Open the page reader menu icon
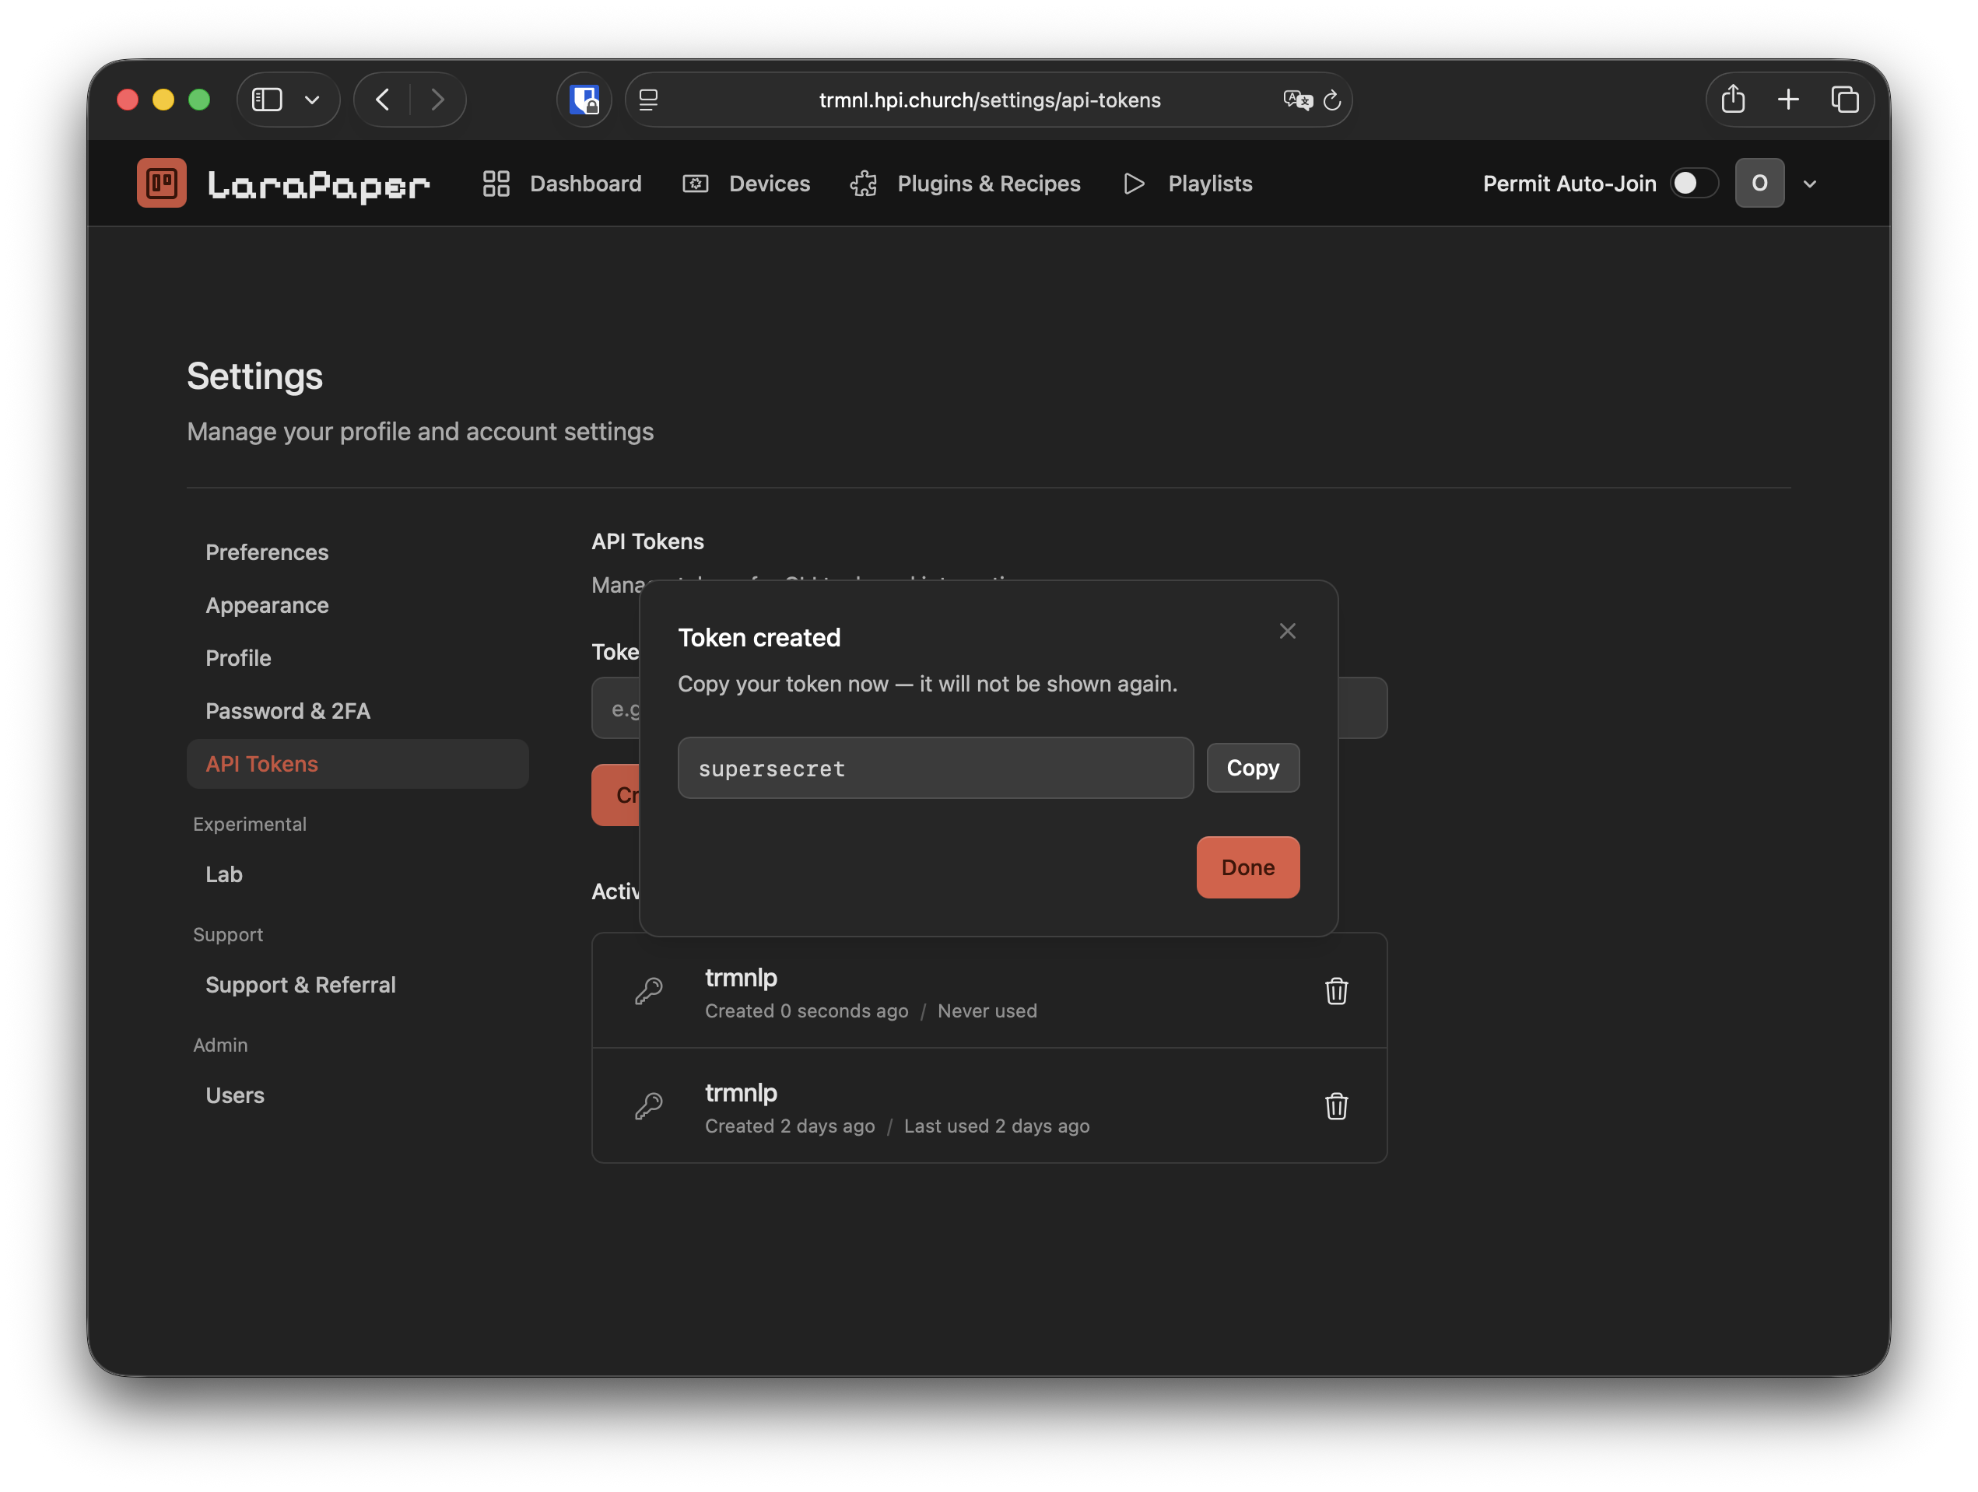 coord(649,100)
